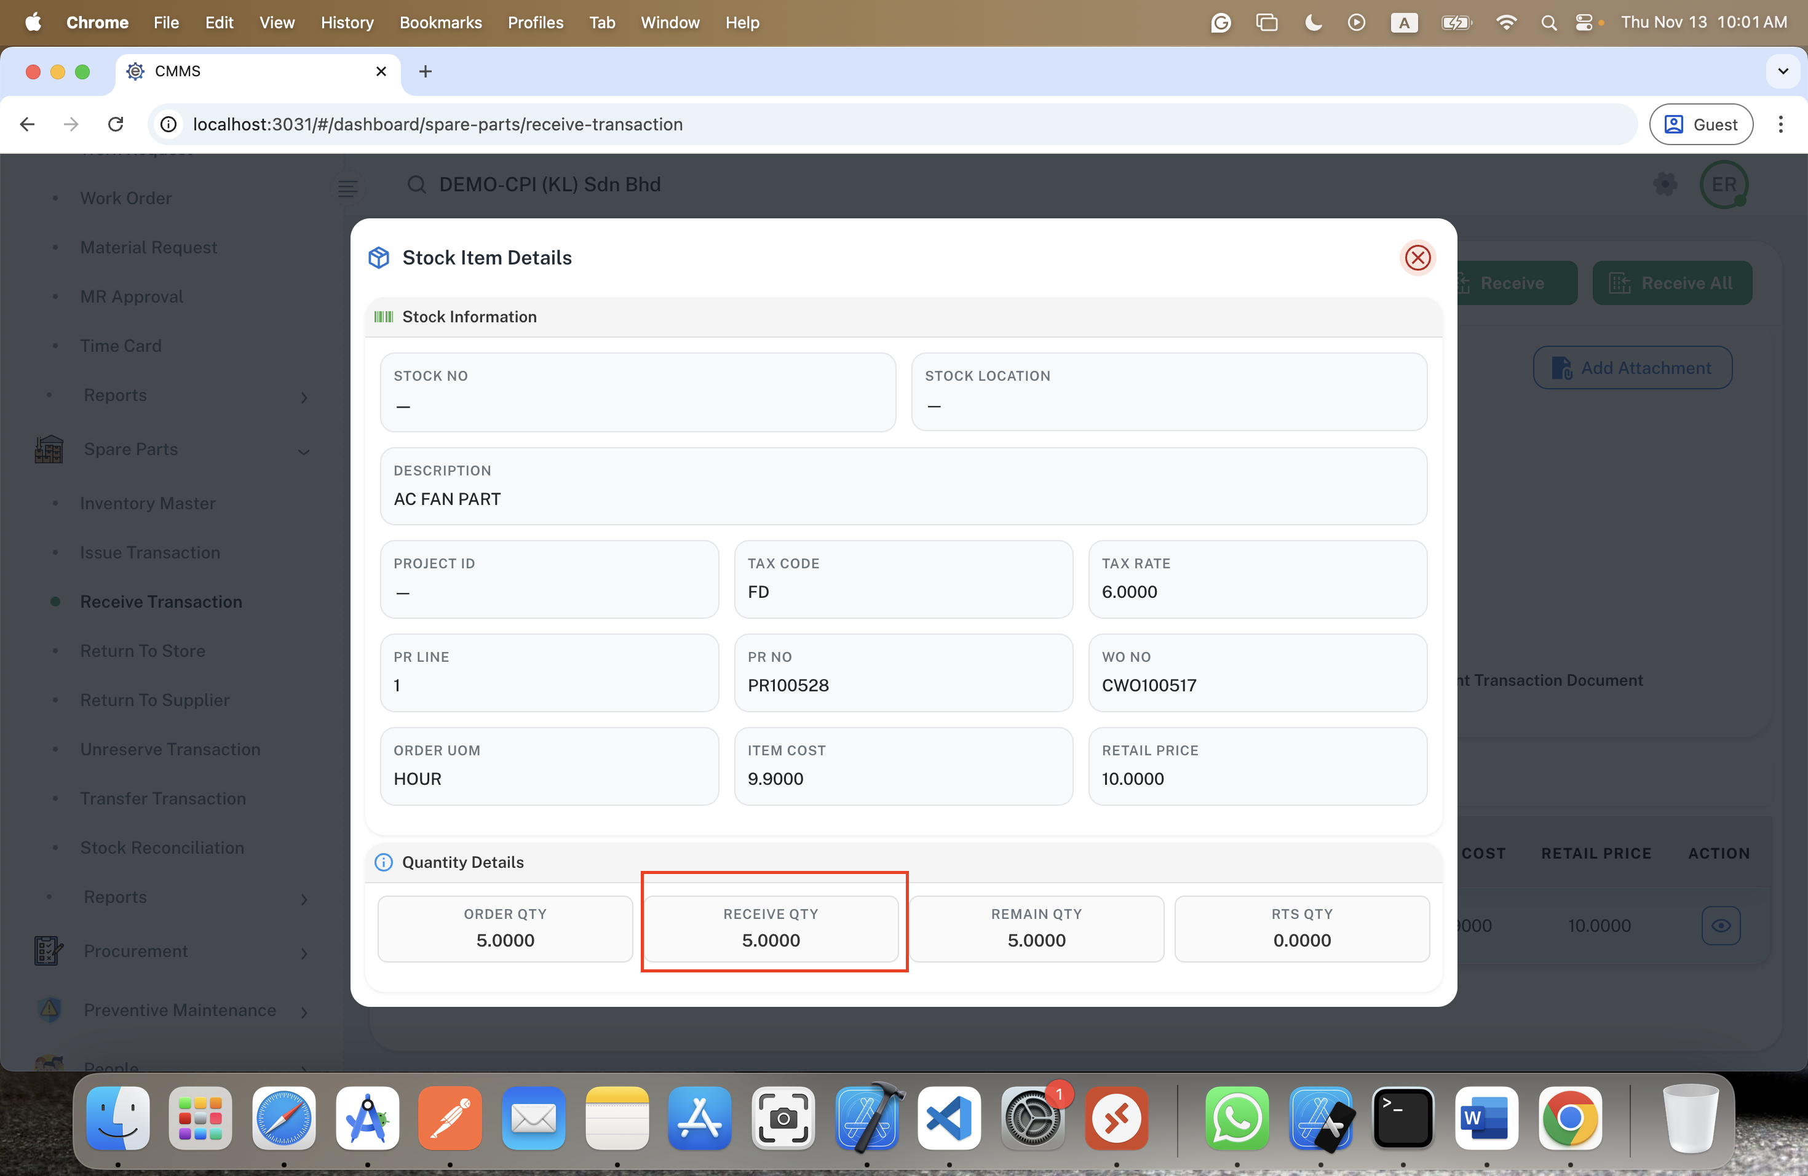Expand the Procurement submenu arrow
1808x1176 pixels.
pos(304,953)
